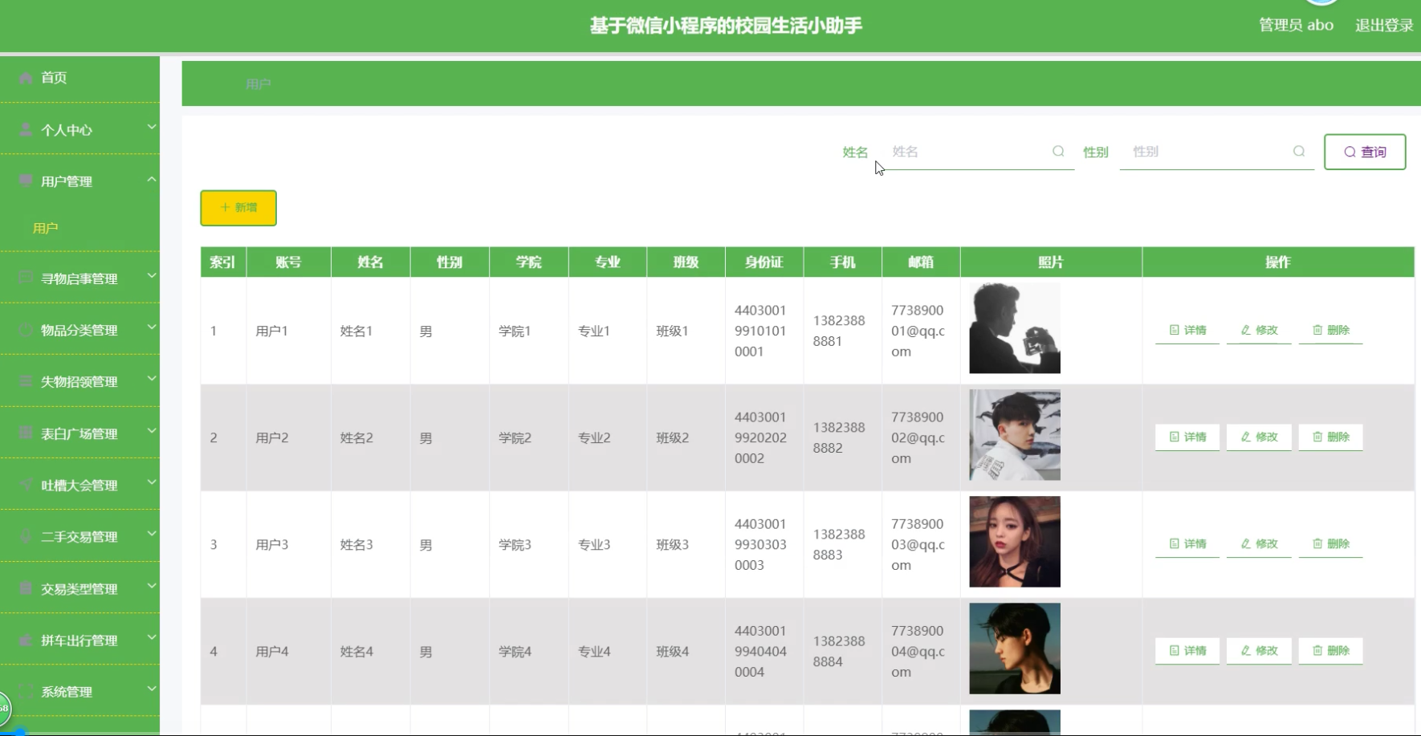Click the search icon in the 姓名 field
The width and height of the screenshot is (1421, 736).
pyautogui.click(x=1058, y=151)
